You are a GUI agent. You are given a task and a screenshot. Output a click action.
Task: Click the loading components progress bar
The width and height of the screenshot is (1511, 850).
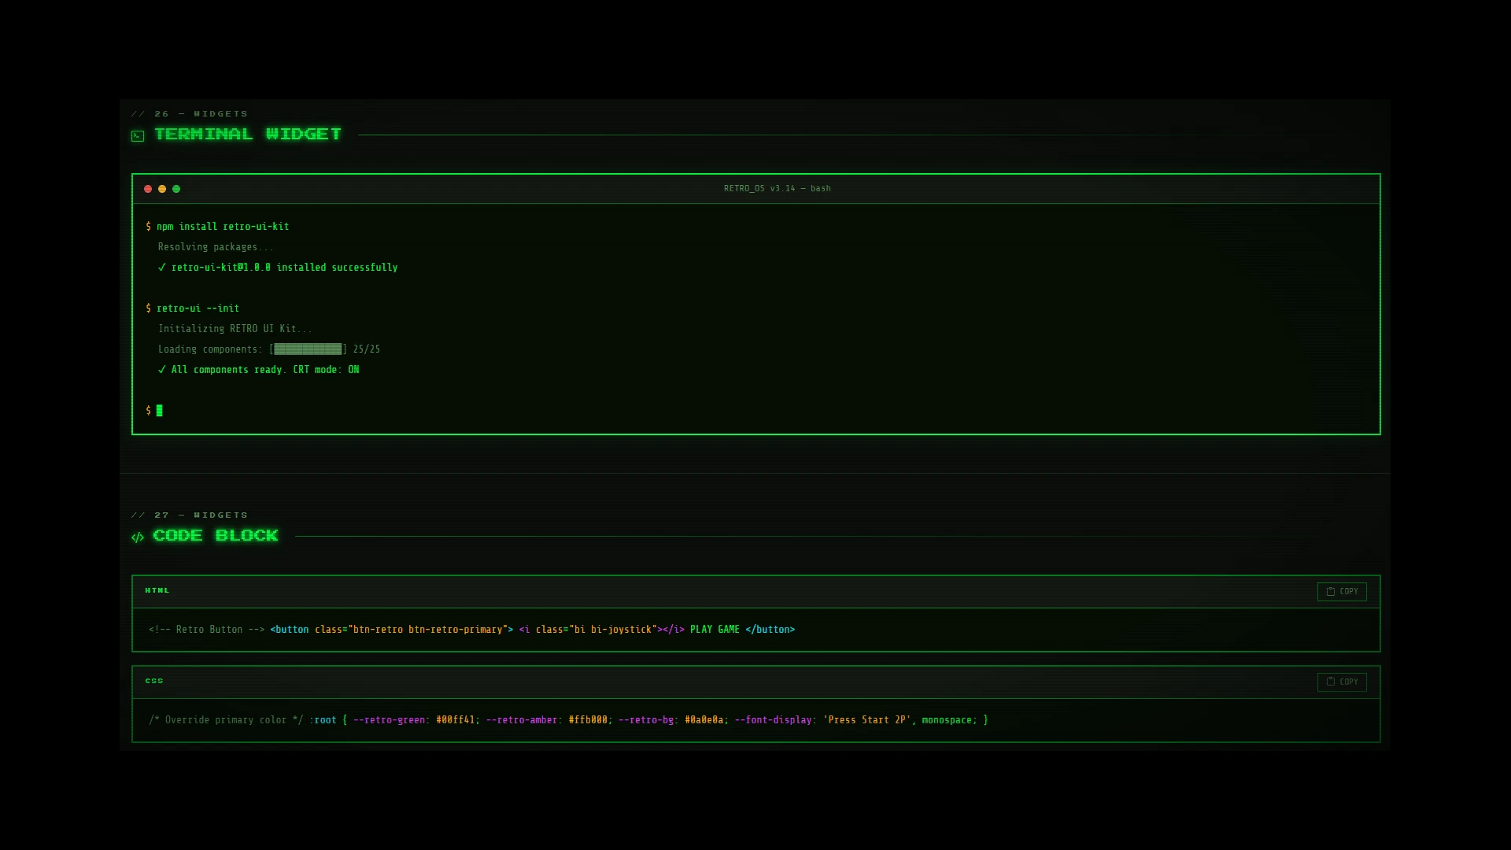[x=308, y=349]
